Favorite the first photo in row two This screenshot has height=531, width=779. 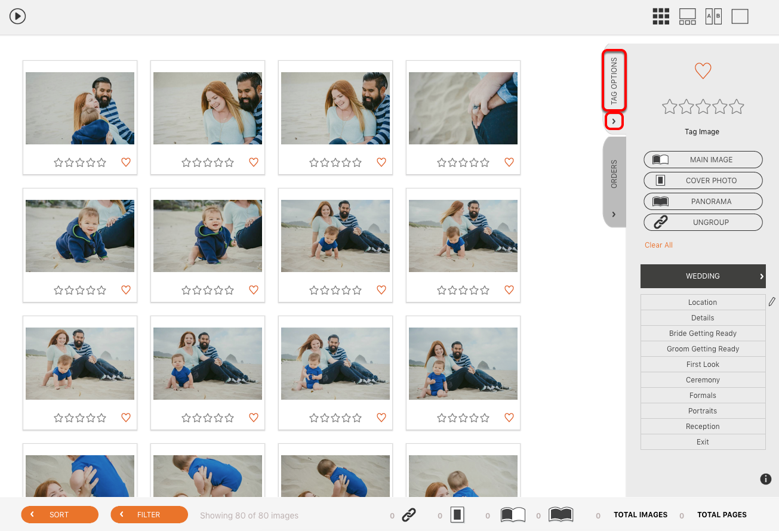[126, 290]
